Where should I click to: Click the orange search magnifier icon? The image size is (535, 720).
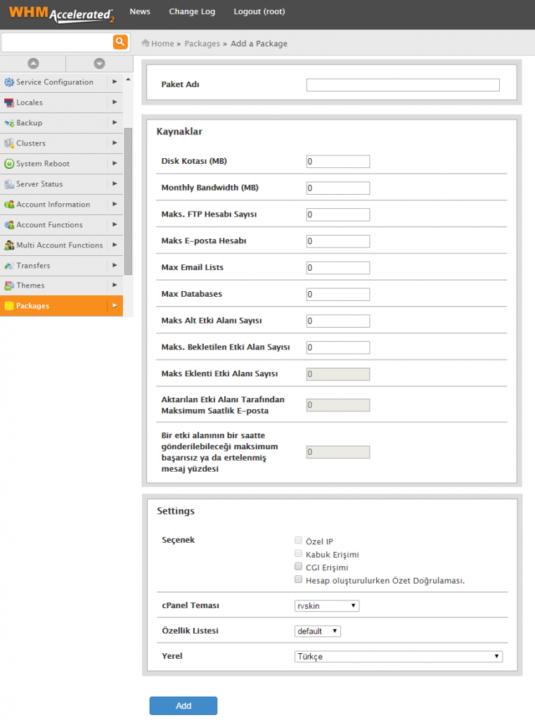pyautogui.click(x=120, y=42)
